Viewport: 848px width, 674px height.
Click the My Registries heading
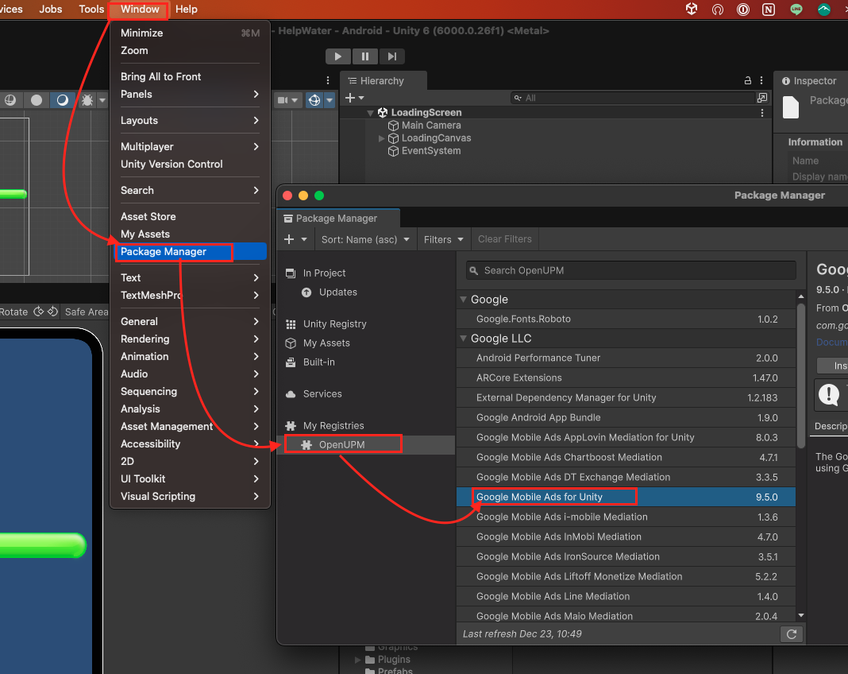point(333,426)
